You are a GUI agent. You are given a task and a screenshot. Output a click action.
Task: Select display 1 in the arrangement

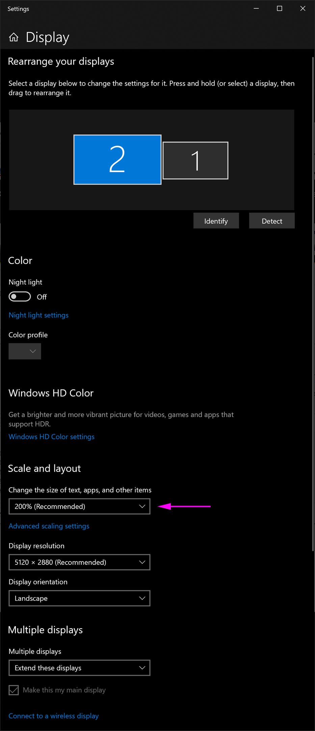click(x=195, y=160)
